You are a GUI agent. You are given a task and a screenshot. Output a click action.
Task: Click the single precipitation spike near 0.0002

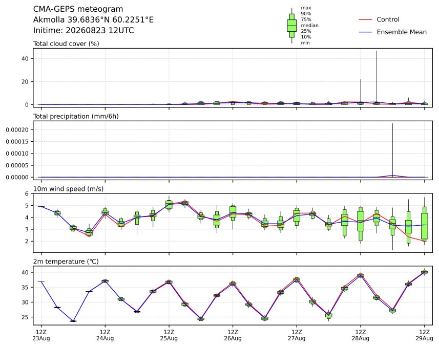pyautogui.click(x=392, y=150)
